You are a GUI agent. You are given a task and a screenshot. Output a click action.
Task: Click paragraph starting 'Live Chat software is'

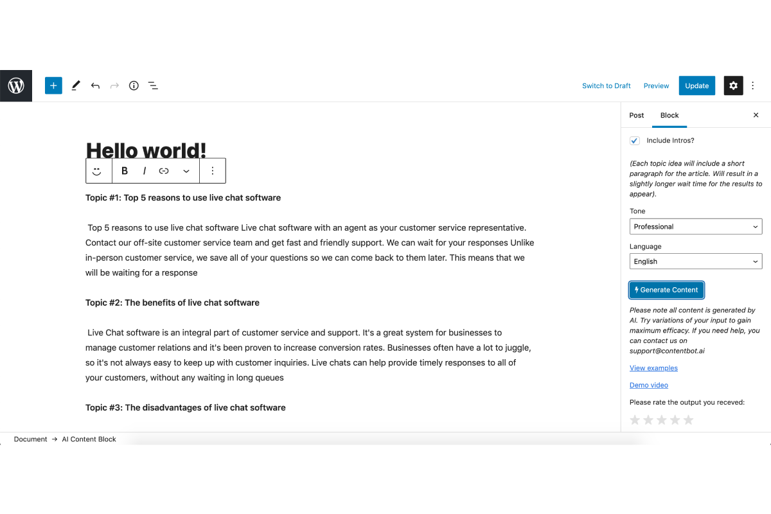[x=310, y=355]
